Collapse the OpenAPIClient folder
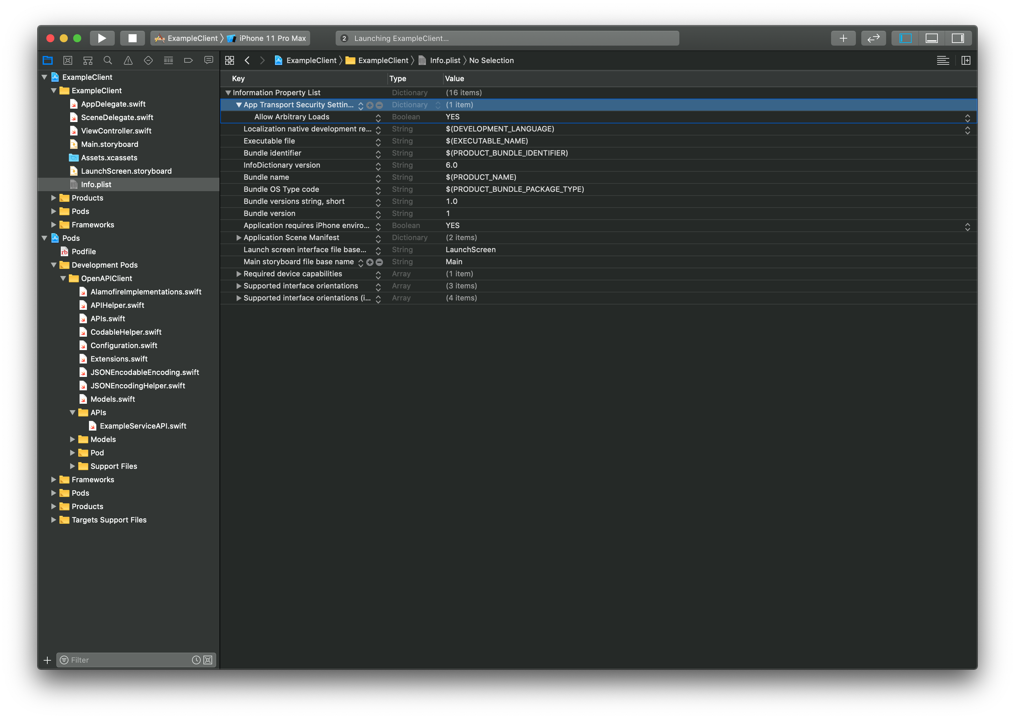 [63, 278]
